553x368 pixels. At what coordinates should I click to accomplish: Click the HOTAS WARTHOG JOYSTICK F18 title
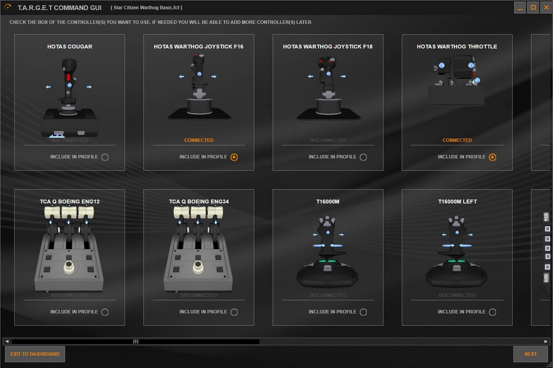coord(328,47)
